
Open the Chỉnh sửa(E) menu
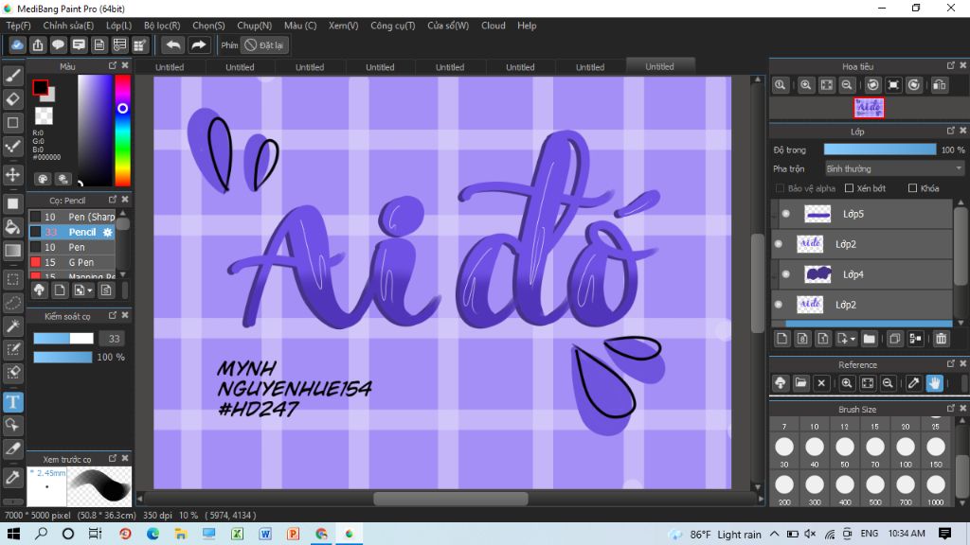(x=68, y=26)
